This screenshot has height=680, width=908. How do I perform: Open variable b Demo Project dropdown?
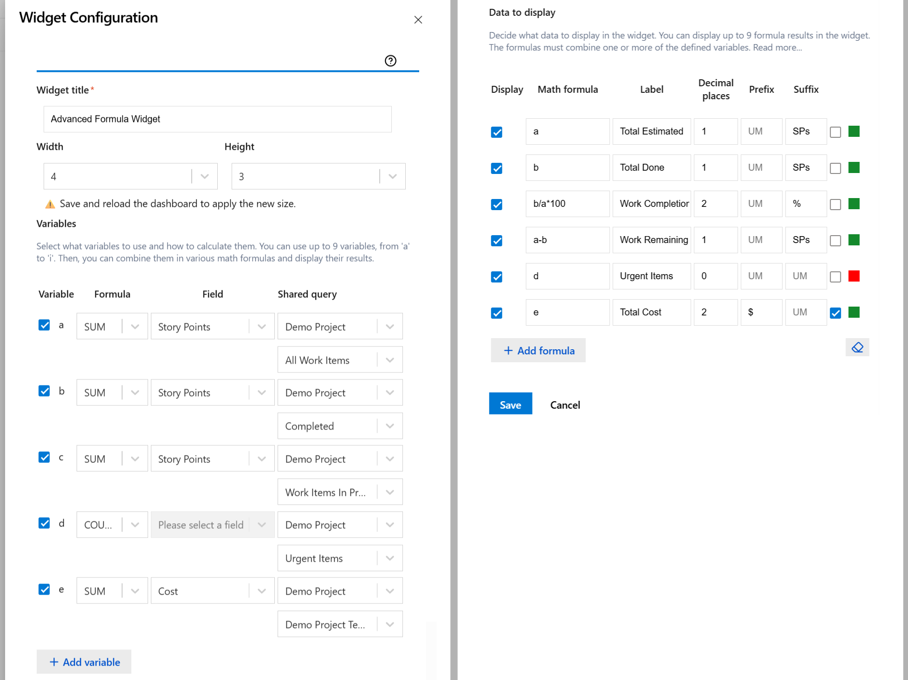pyautogui.click(x=340, y=392)
